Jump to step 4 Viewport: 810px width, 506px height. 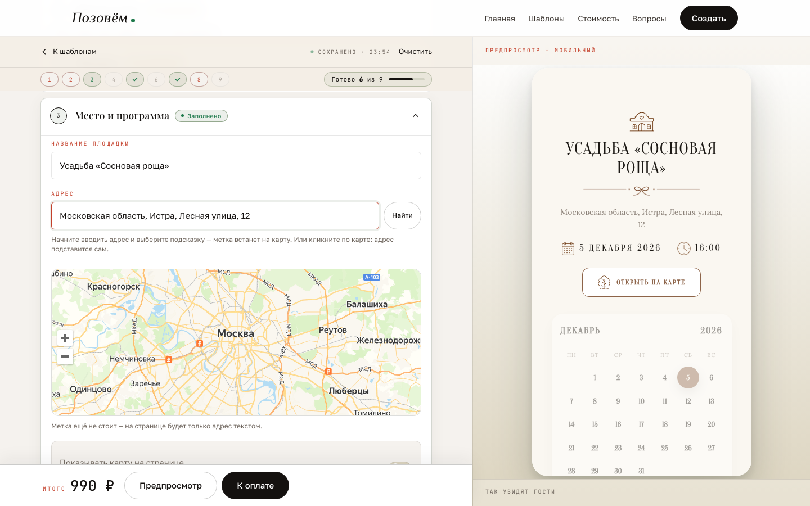tap(114, 79)
